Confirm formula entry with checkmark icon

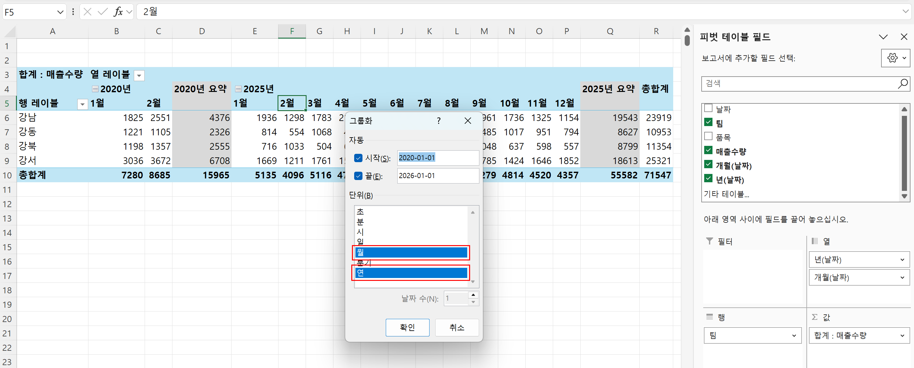click(103, 12)
